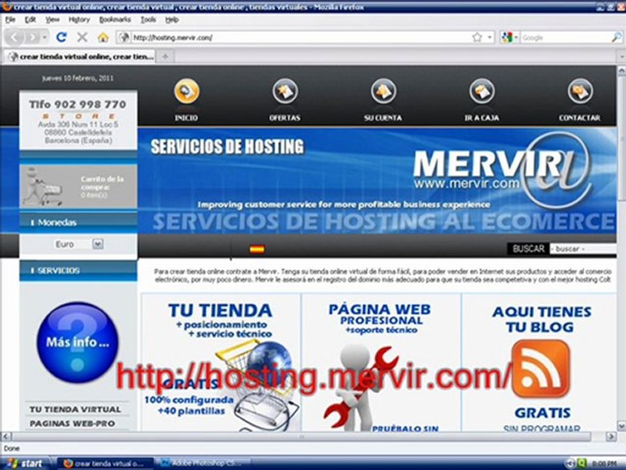Click the Carrito de la compra text
Image resolution: width=626 pixels, height=470 pixels.
102,183
